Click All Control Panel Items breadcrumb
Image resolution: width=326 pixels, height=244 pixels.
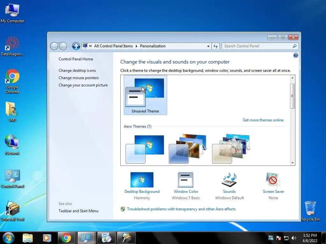(x=113, y=46)
